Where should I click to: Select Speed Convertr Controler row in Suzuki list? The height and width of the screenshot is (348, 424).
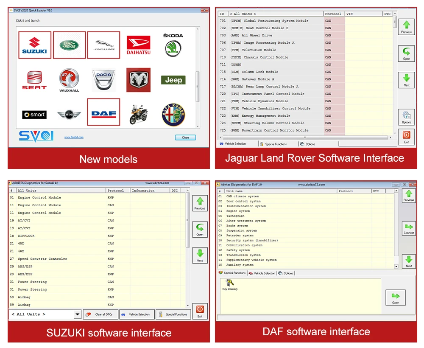point(98,259)
